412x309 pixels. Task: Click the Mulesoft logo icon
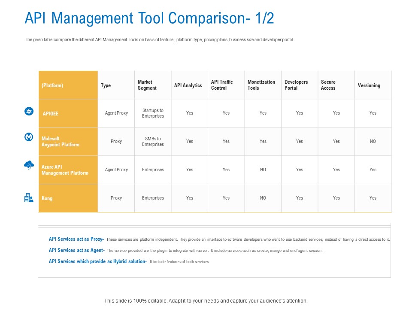point(29,137)
